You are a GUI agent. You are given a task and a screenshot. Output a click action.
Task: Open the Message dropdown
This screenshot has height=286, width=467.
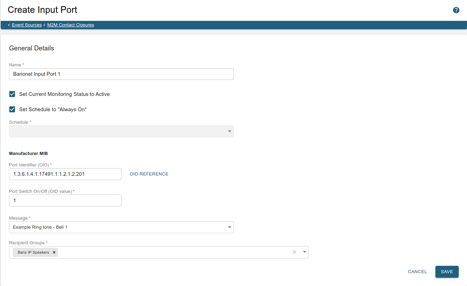[x=121, y=227]
